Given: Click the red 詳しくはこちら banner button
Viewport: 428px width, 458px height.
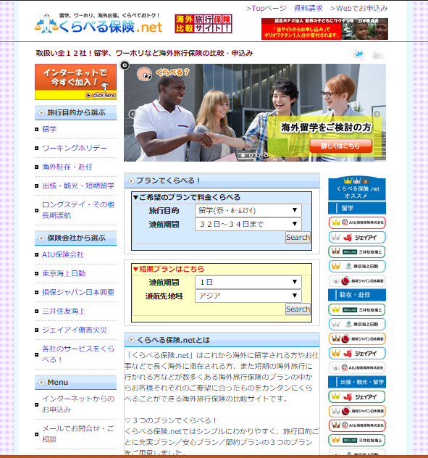Looking at the screenshot, I should (340, 146).
